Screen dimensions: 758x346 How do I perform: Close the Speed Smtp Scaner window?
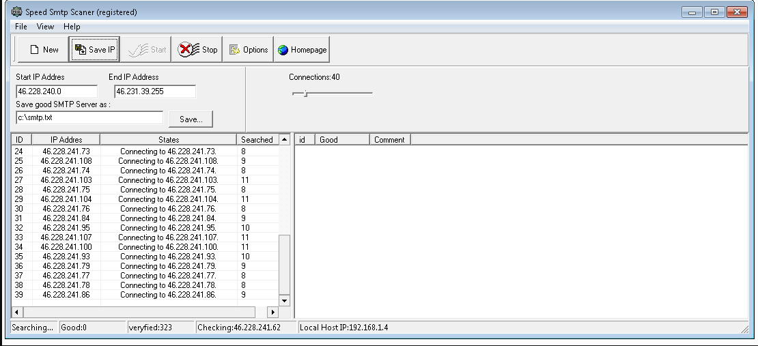738,12
